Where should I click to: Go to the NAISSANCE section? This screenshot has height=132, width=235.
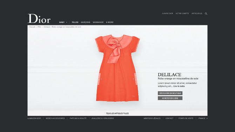98,22
